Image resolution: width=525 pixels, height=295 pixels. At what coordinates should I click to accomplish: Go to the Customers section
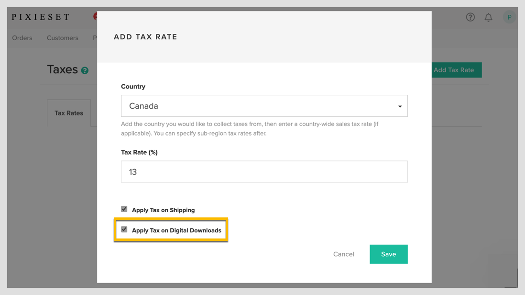tap(62, 38)
